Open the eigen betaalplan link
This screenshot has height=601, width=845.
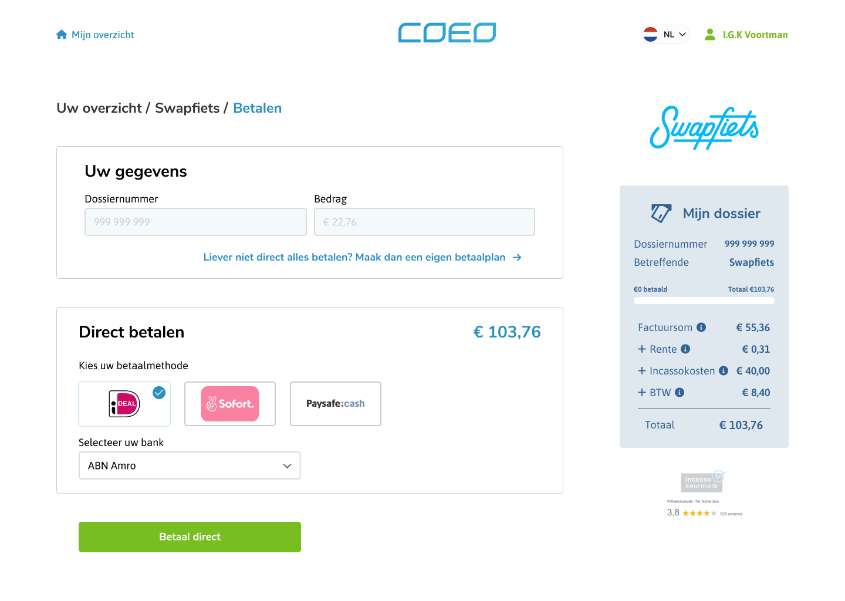point(362,257)
